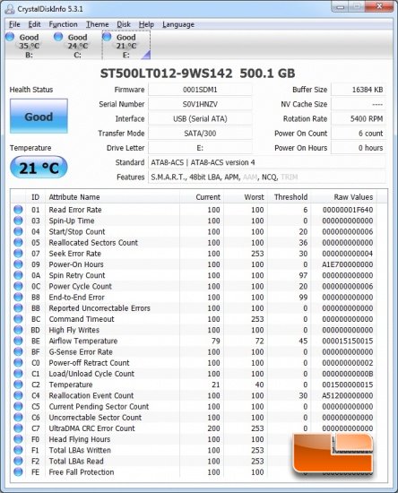This screenshot has height=493, width=398.
Task: Open the Help menu
Action: click(x=146, y=24)
